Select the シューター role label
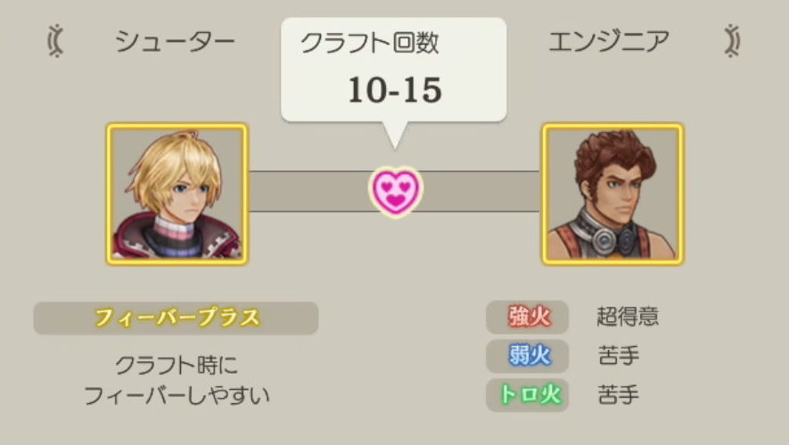This screenshot has width=789, height=445. point(175,41)
